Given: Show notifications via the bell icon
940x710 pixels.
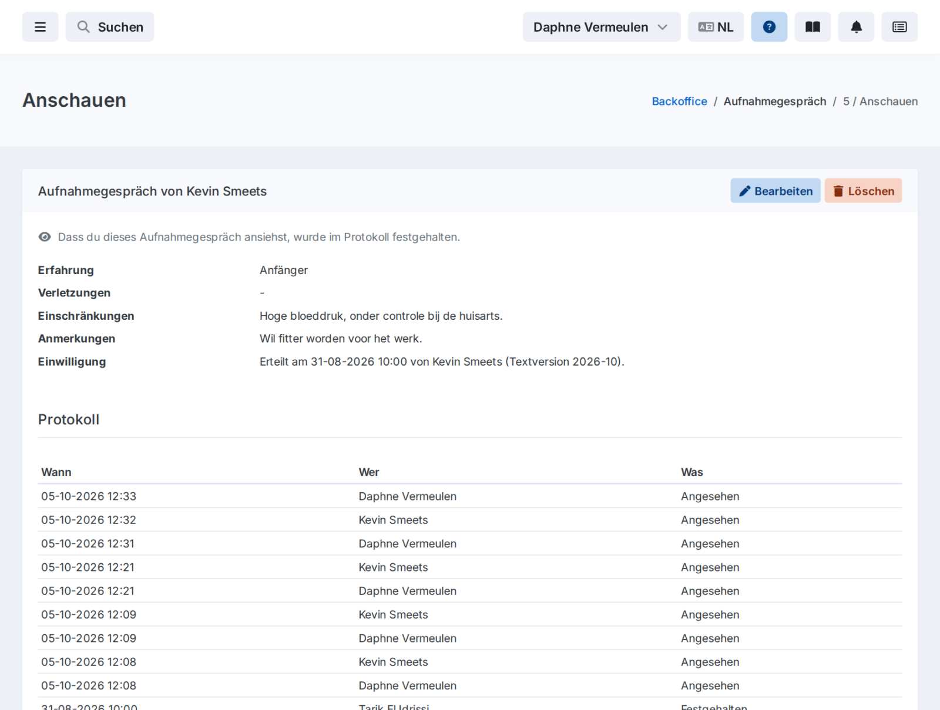Looking at the screenshot, I should pos(856,27).
